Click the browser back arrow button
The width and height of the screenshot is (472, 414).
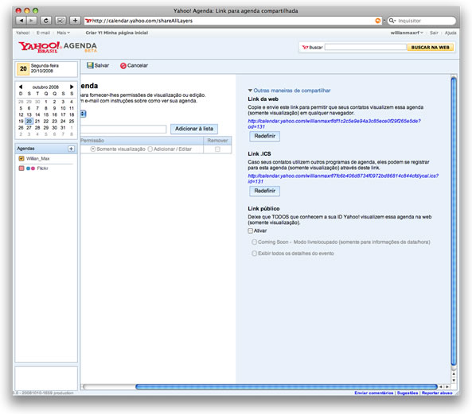(21, 21)
